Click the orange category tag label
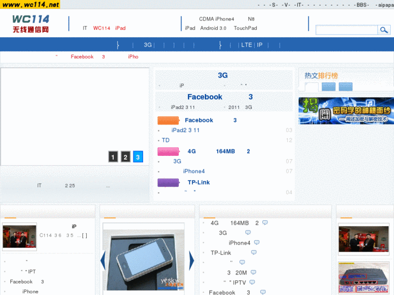 (x=168, y=121)
